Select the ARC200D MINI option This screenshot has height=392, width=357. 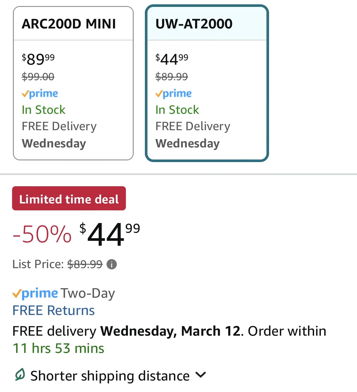coord(73,83)
